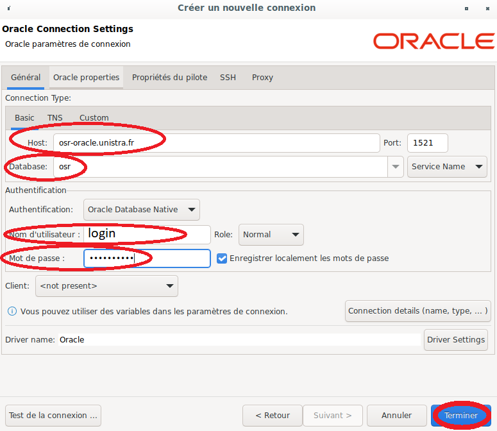This screenshot has height=431, width=497.
Task: Open Driver Settings
Action: 456,340
